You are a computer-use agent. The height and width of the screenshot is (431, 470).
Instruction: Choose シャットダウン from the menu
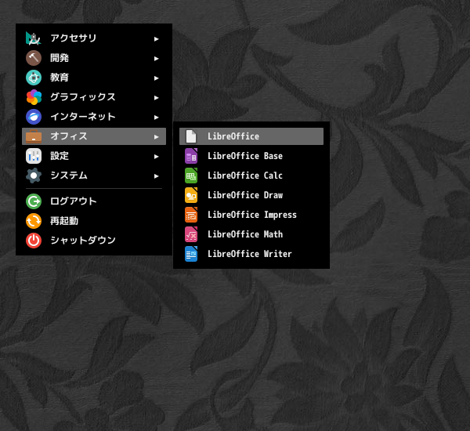pyautogui.click(x=94, y=241)
